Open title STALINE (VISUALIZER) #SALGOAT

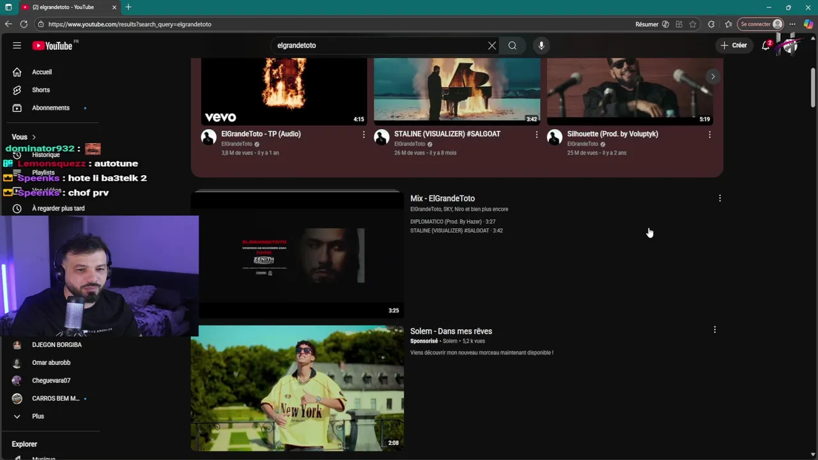(447, 134)
